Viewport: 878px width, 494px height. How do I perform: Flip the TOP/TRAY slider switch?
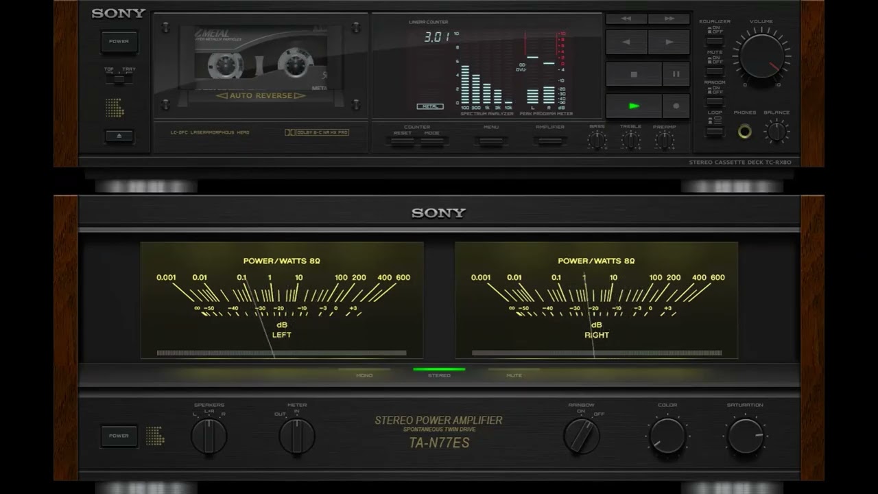(119, 79)
